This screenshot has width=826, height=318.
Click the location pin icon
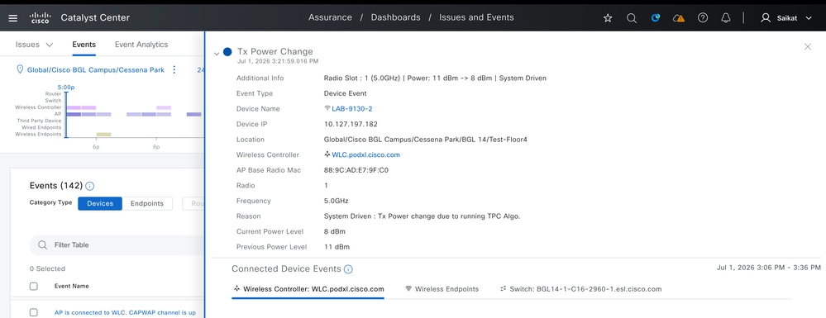click(21, 69)
